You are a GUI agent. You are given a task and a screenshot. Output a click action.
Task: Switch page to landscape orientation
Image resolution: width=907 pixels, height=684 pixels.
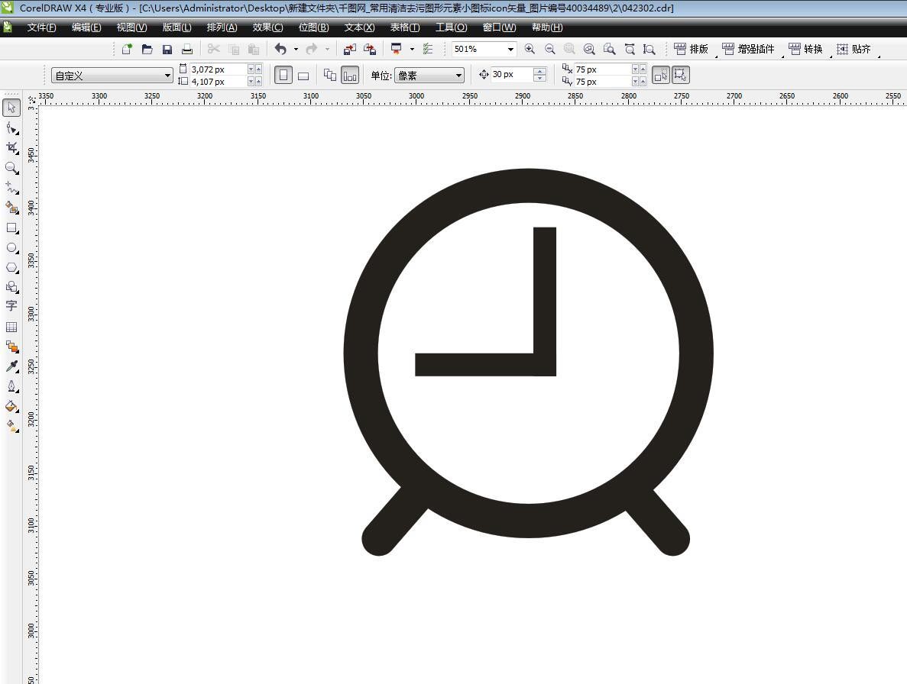[303, 76]
